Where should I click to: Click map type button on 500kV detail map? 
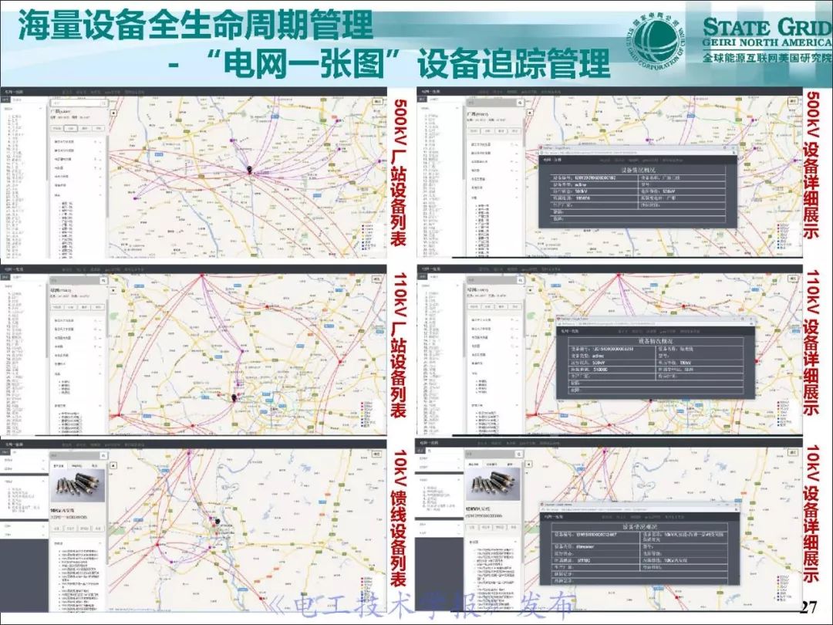[794, 101]
